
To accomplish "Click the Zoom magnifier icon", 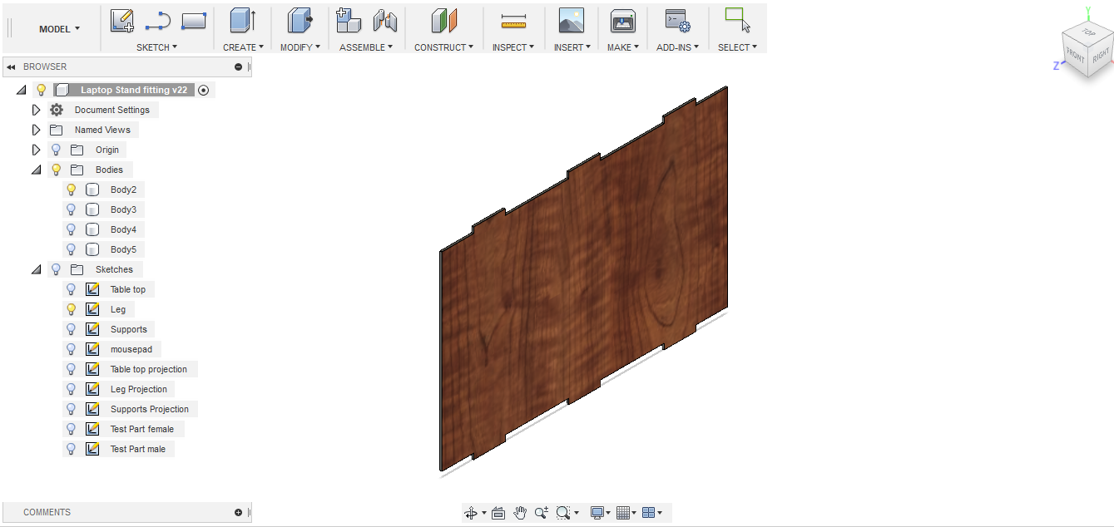I will [x=542, y=513].
